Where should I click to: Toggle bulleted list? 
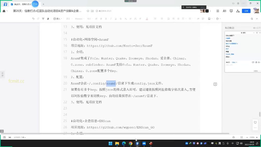pyautogui.click(x=155, y=19)
